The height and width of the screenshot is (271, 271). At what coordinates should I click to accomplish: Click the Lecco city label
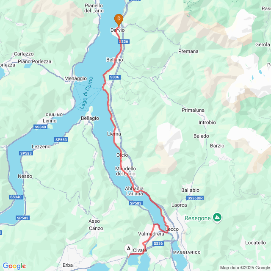(x=172, y=229)
